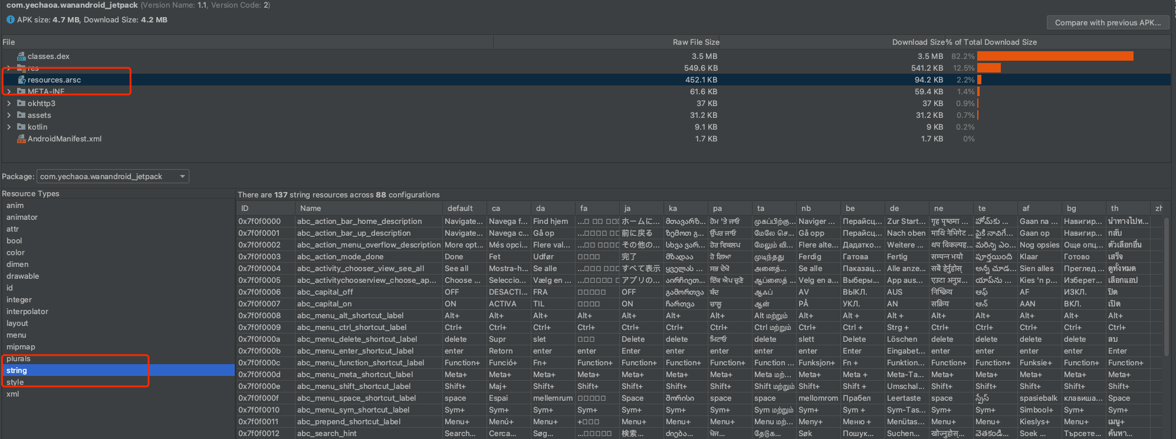Screen dimensions: 1176x439
Task: Expand the assets folder
Action: (9, 115)
